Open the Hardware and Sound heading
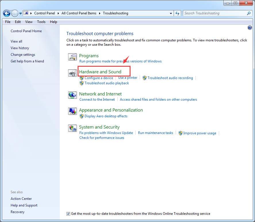255x222 pixels. 100,72
